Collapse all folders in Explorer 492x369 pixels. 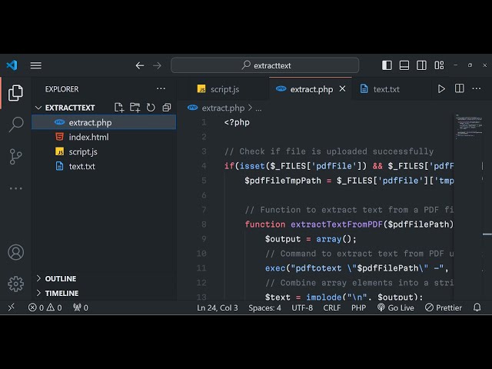click(x=166, y=108)
